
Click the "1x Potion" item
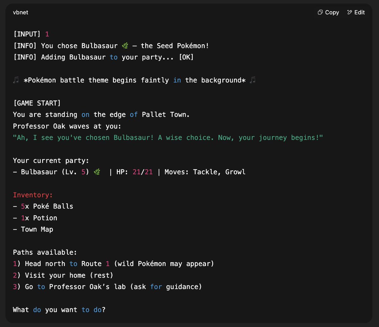tap(35, 218)
